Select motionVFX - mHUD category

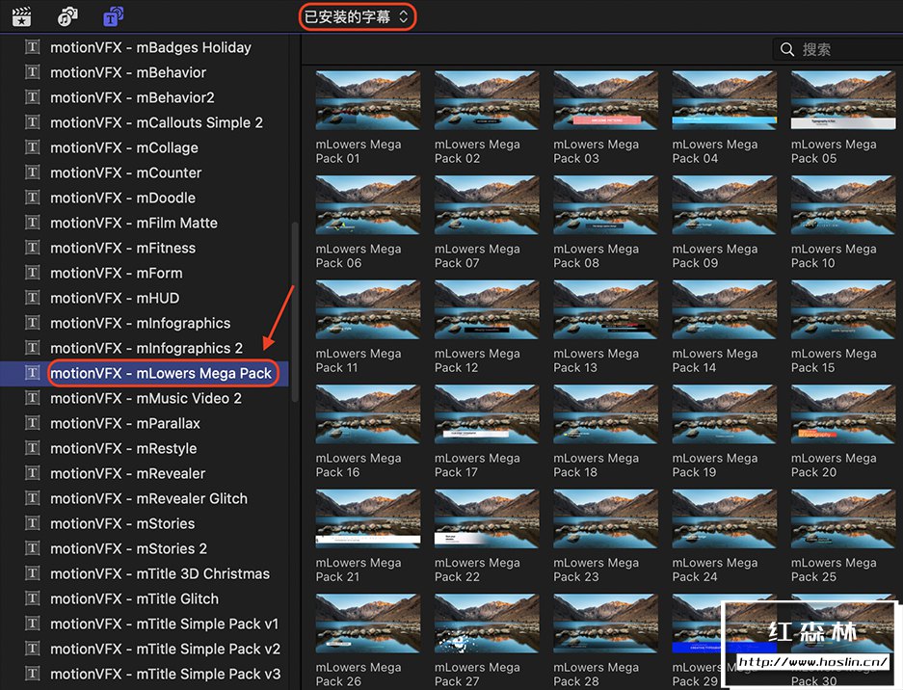[x=144, y=298]
